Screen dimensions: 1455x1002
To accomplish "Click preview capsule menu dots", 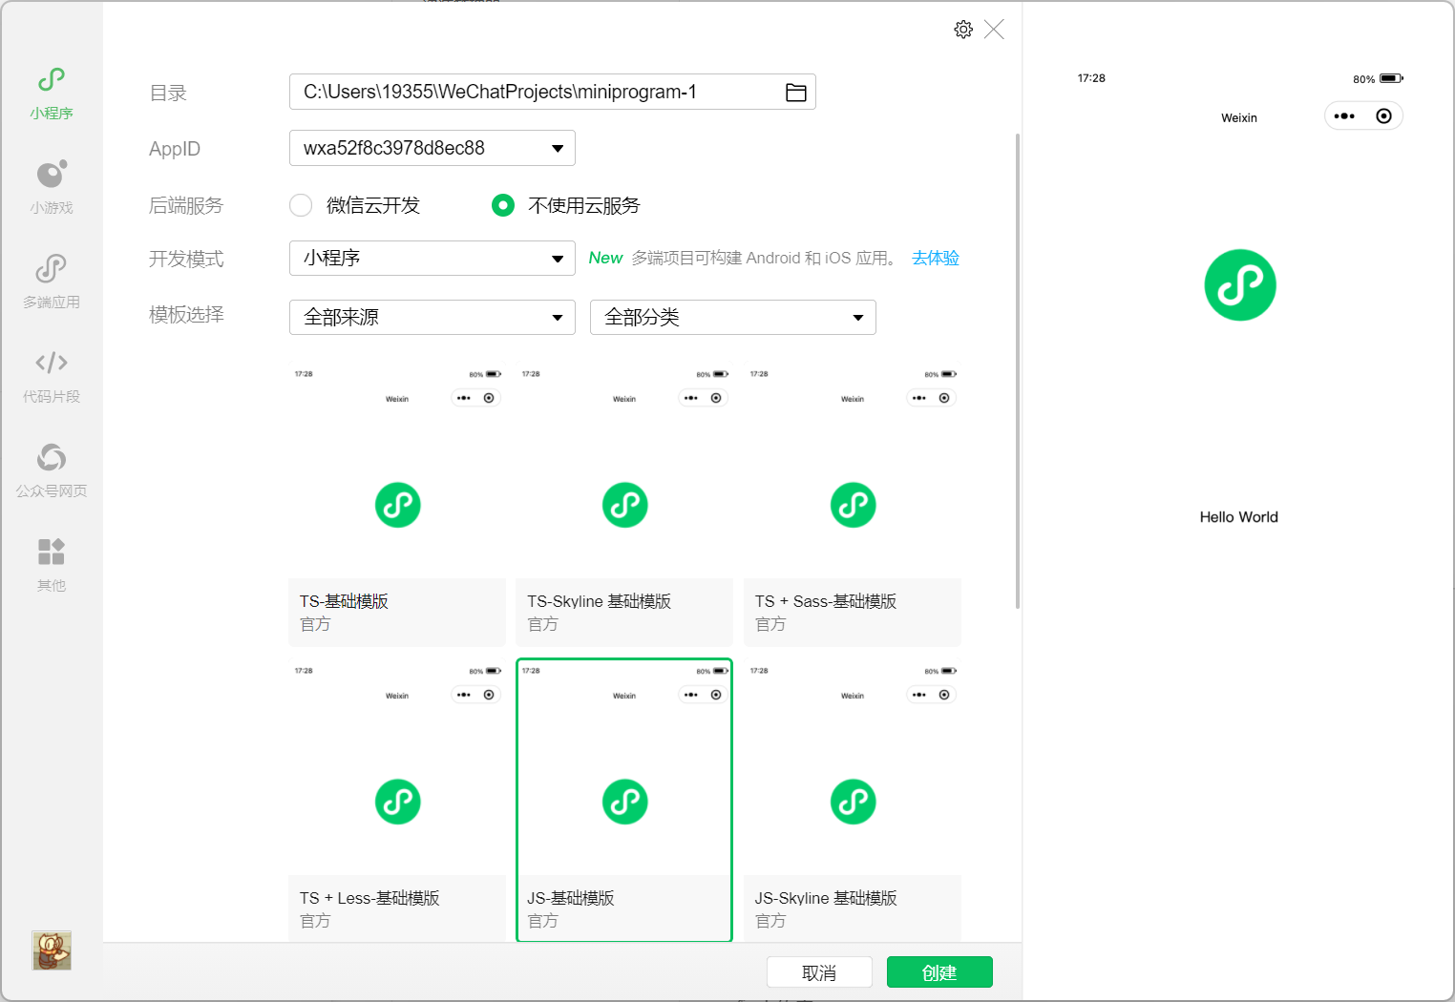I will pos(1344,116).
